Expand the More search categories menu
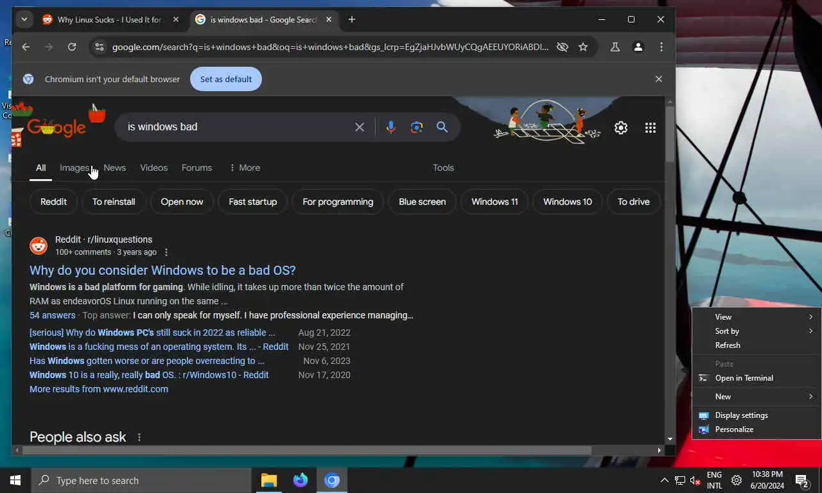822x493 pixels. 245,168
